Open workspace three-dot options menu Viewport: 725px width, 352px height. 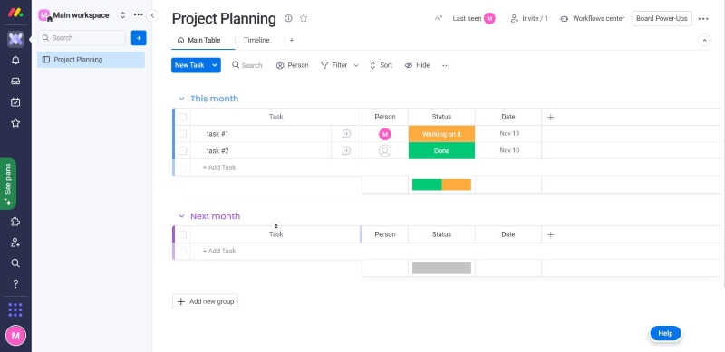coord(138,14)
